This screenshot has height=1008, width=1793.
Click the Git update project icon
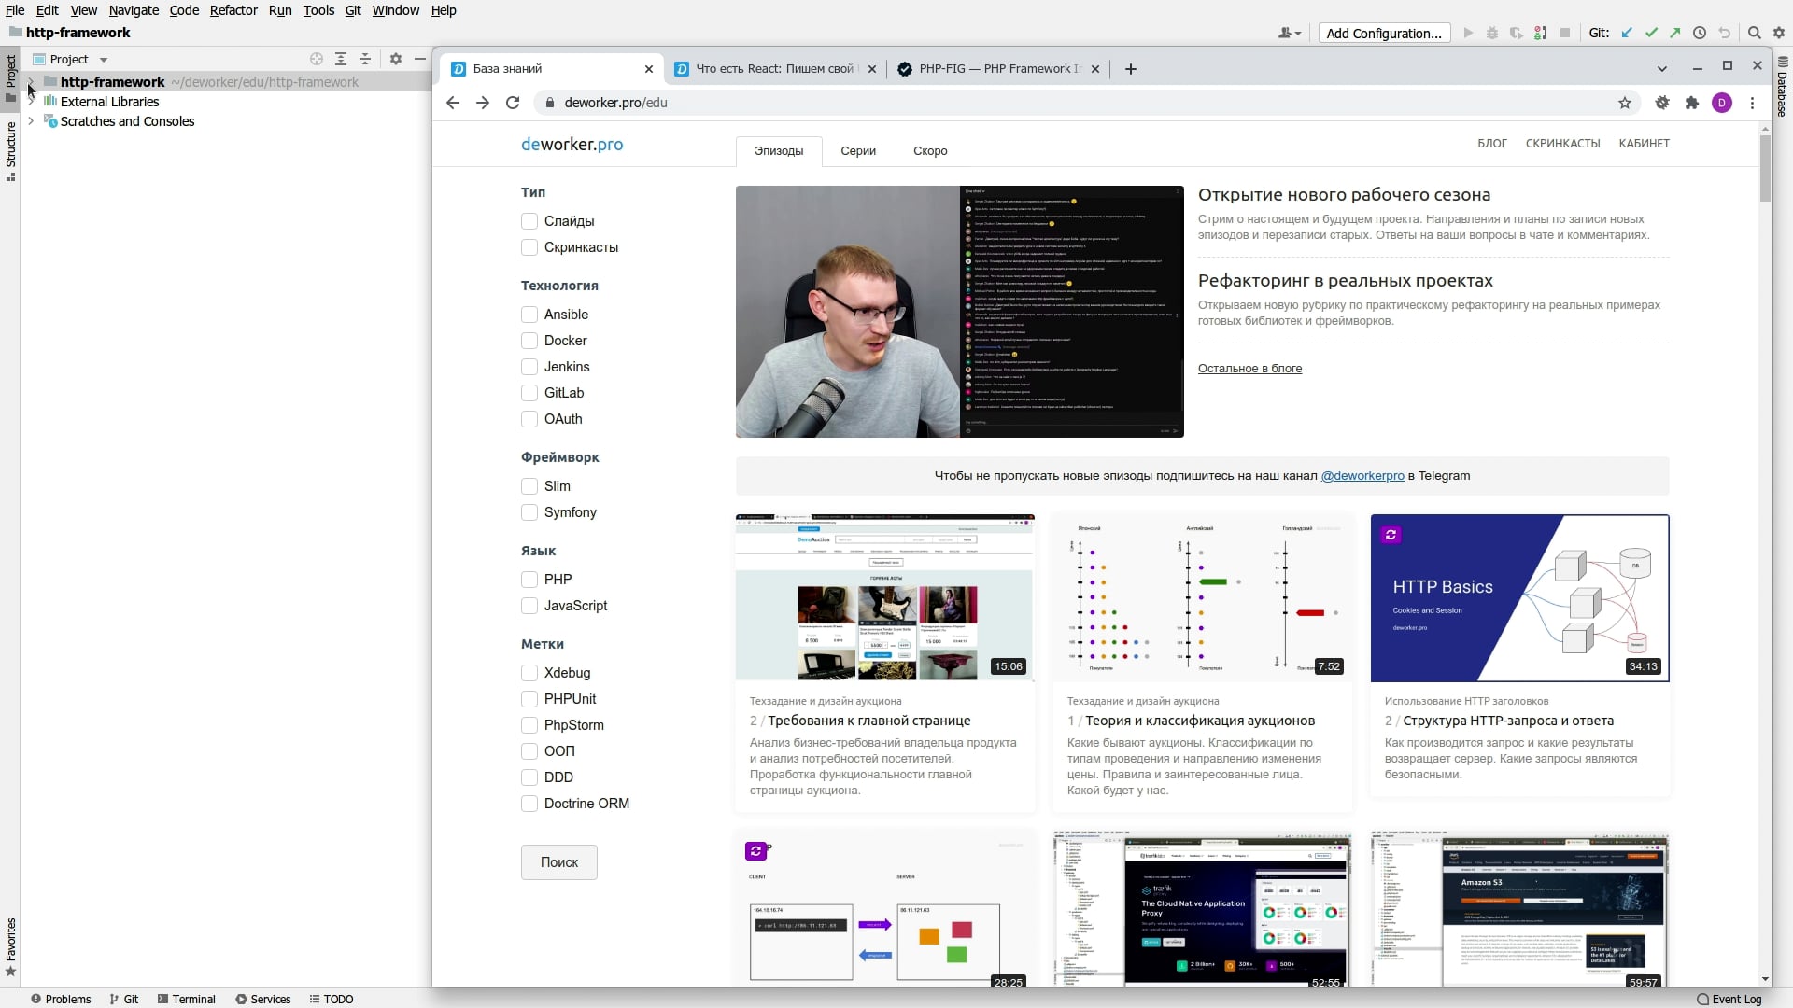tap(1627, 33)
